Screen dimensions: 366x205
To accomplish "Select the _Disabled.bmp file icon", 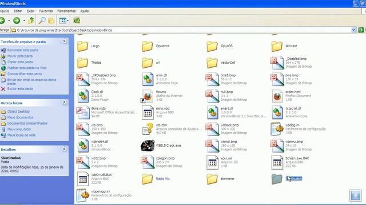I will pyautogui.click(x=277, y=63).
